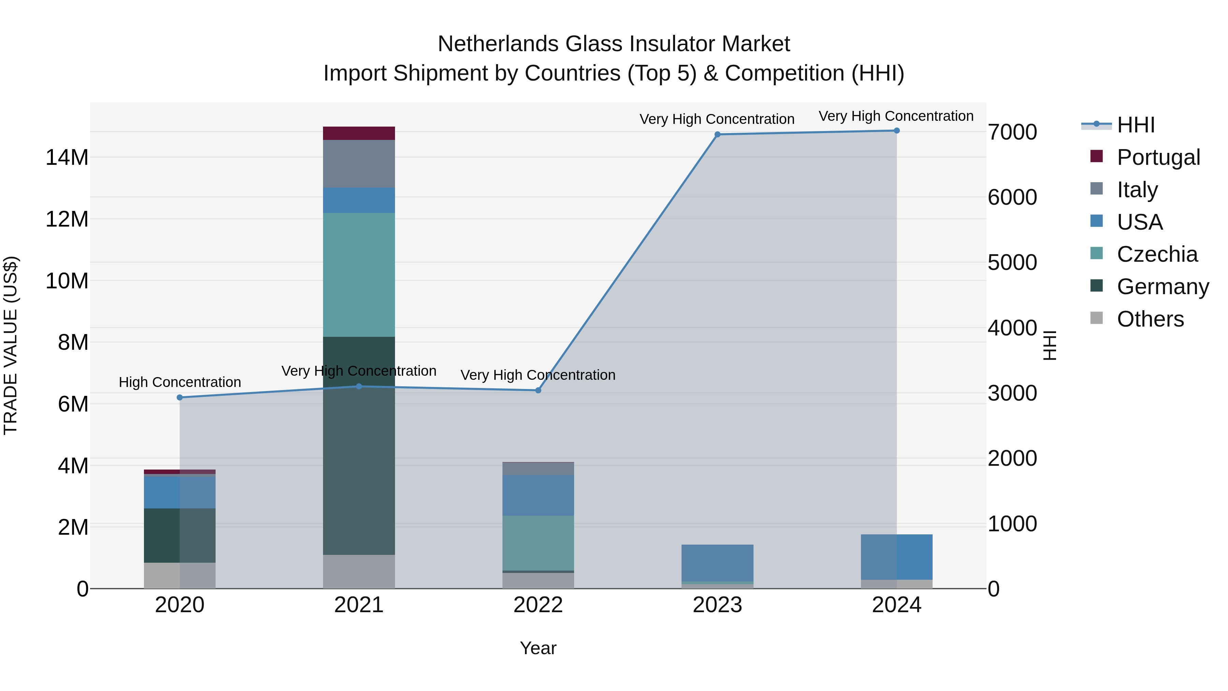The image size is (1228, 691).
Task: Click the 2022 USA bar segment
Action: tap(538, 495)
